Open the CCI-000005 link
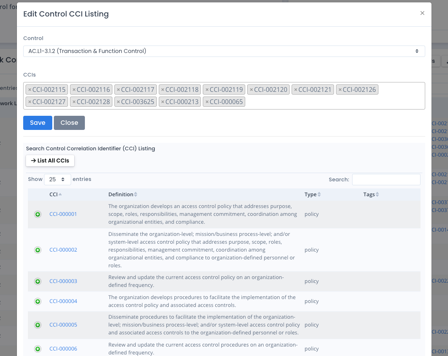 63,325
